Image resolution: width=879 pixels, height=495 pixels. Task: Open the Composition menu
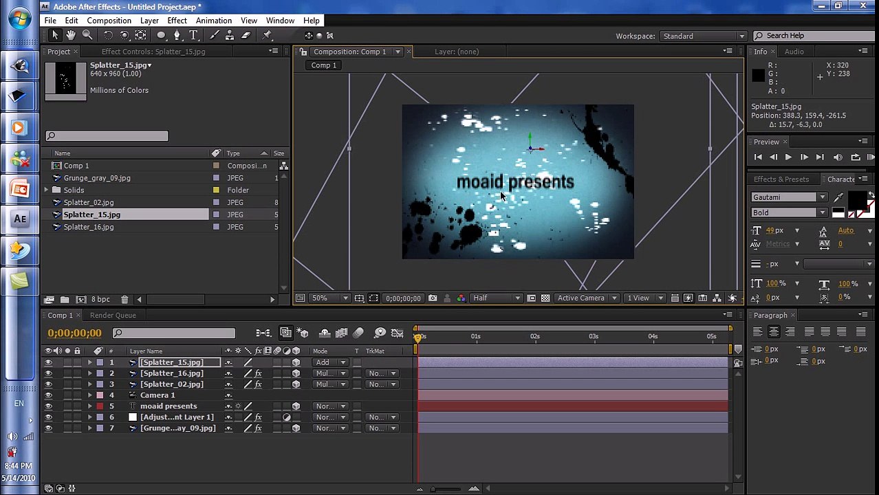point(109,21)
